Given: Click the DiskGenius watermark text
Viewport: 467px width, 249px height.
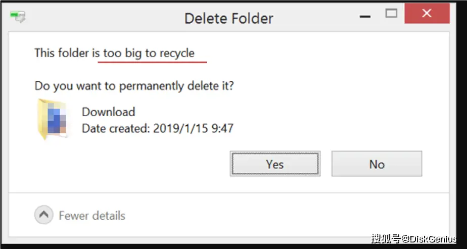Looking at the screenshot, I should (414, 238).
